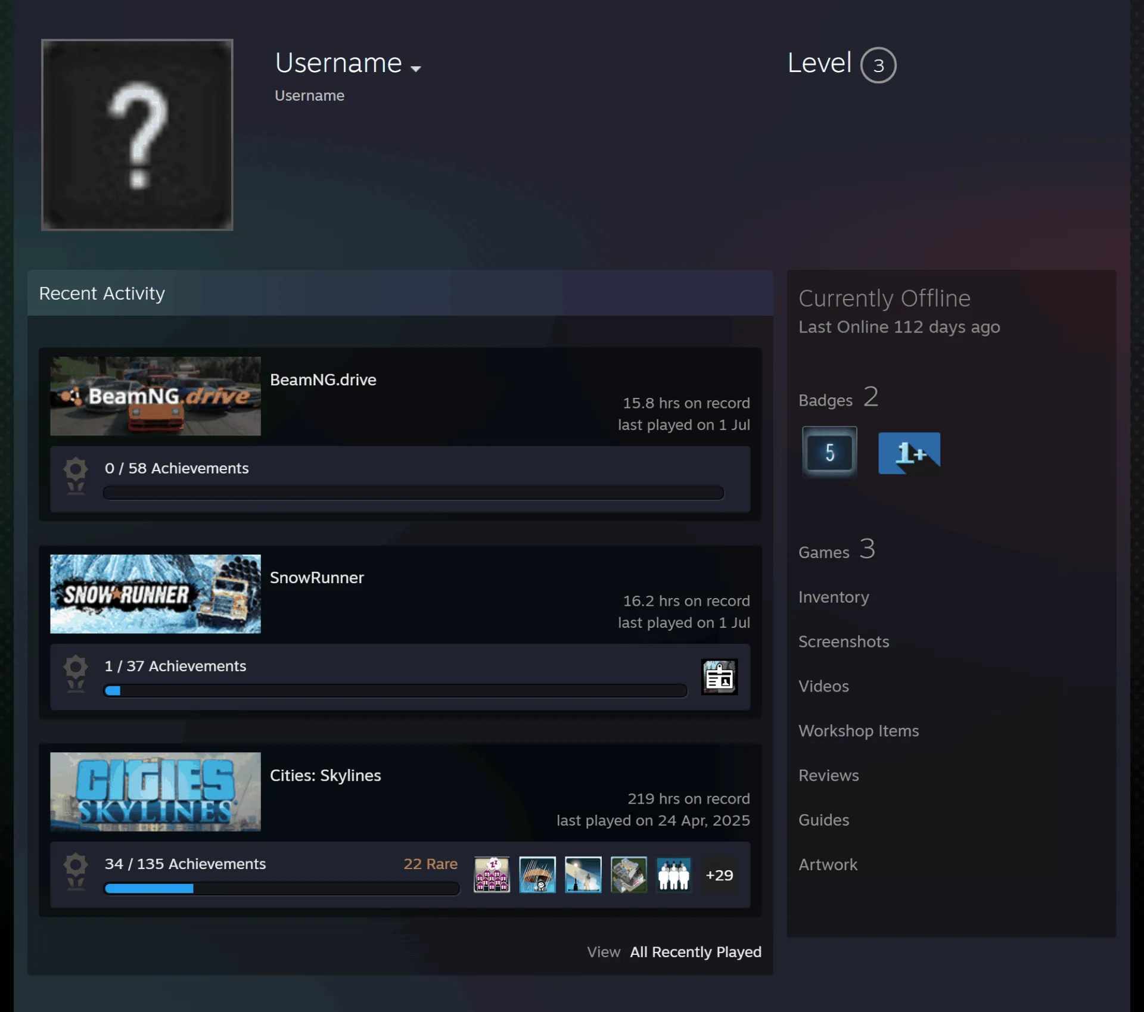Screen dimensions: 1144x1012
Task: Click the pink buildings achievement icon
Action: (492, 874)
